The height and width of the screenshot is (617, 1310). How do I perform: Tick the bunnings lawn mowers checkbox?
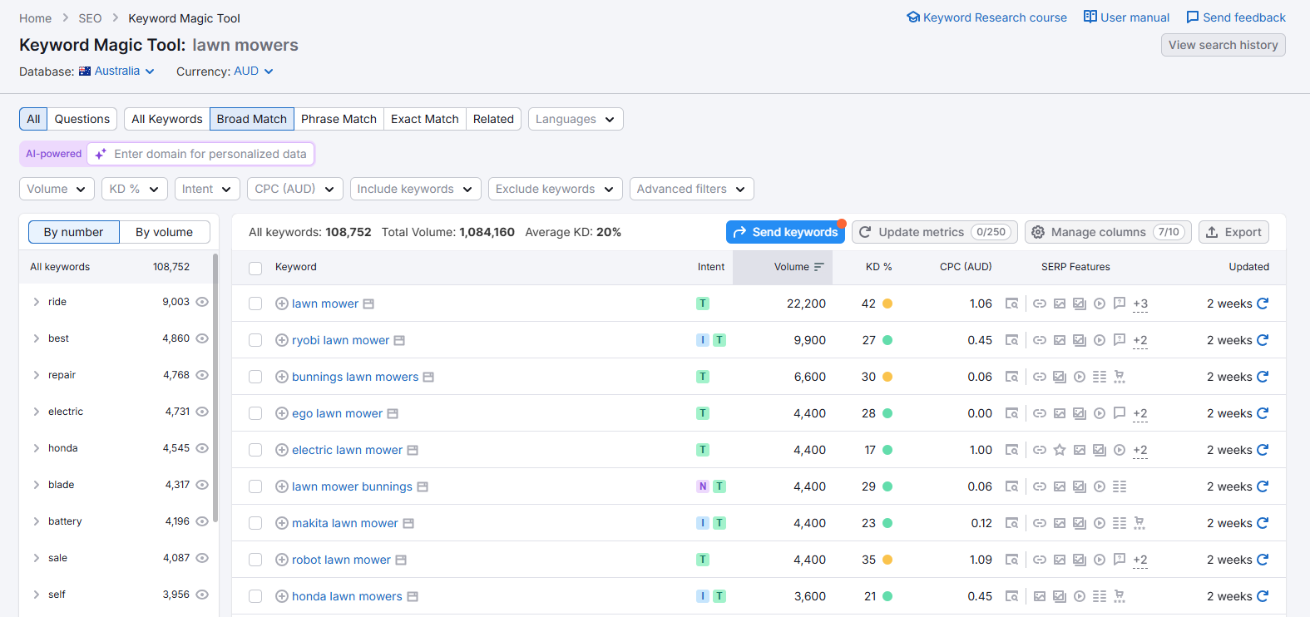255,377
